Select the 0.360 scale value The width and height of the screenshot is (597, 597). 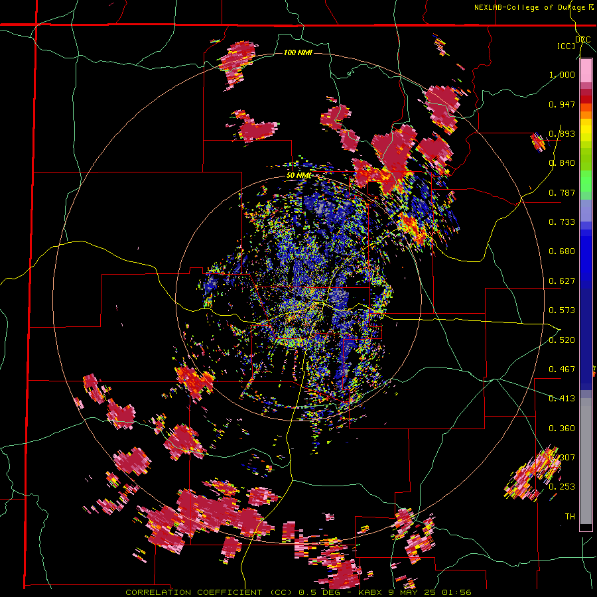point(562,429)
